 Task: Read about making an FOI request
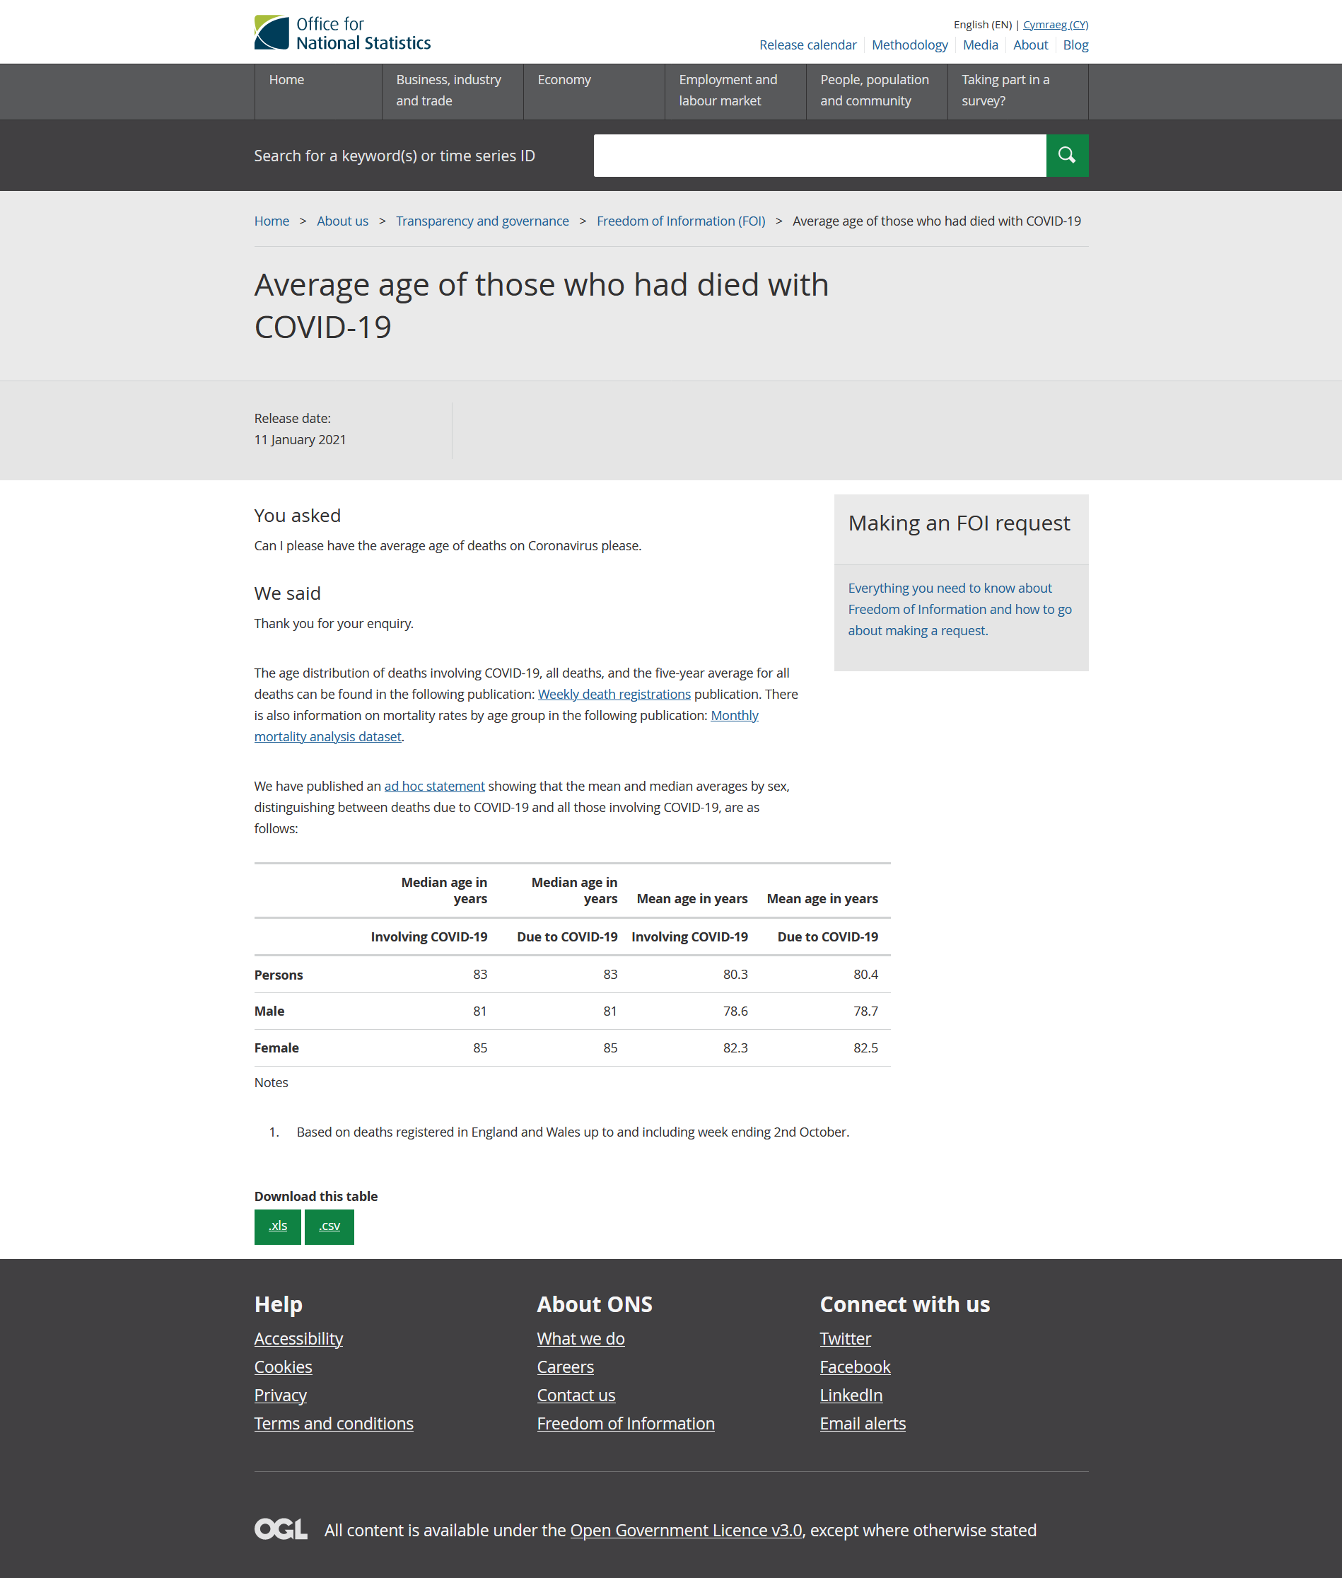[959, 609]
